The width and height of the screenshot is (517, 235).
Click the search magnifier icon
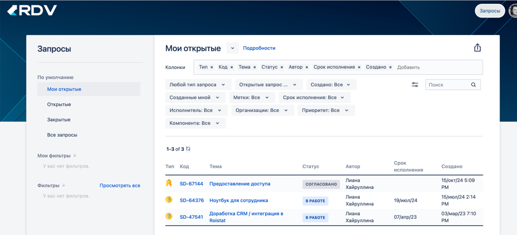[x=474, y=84]
